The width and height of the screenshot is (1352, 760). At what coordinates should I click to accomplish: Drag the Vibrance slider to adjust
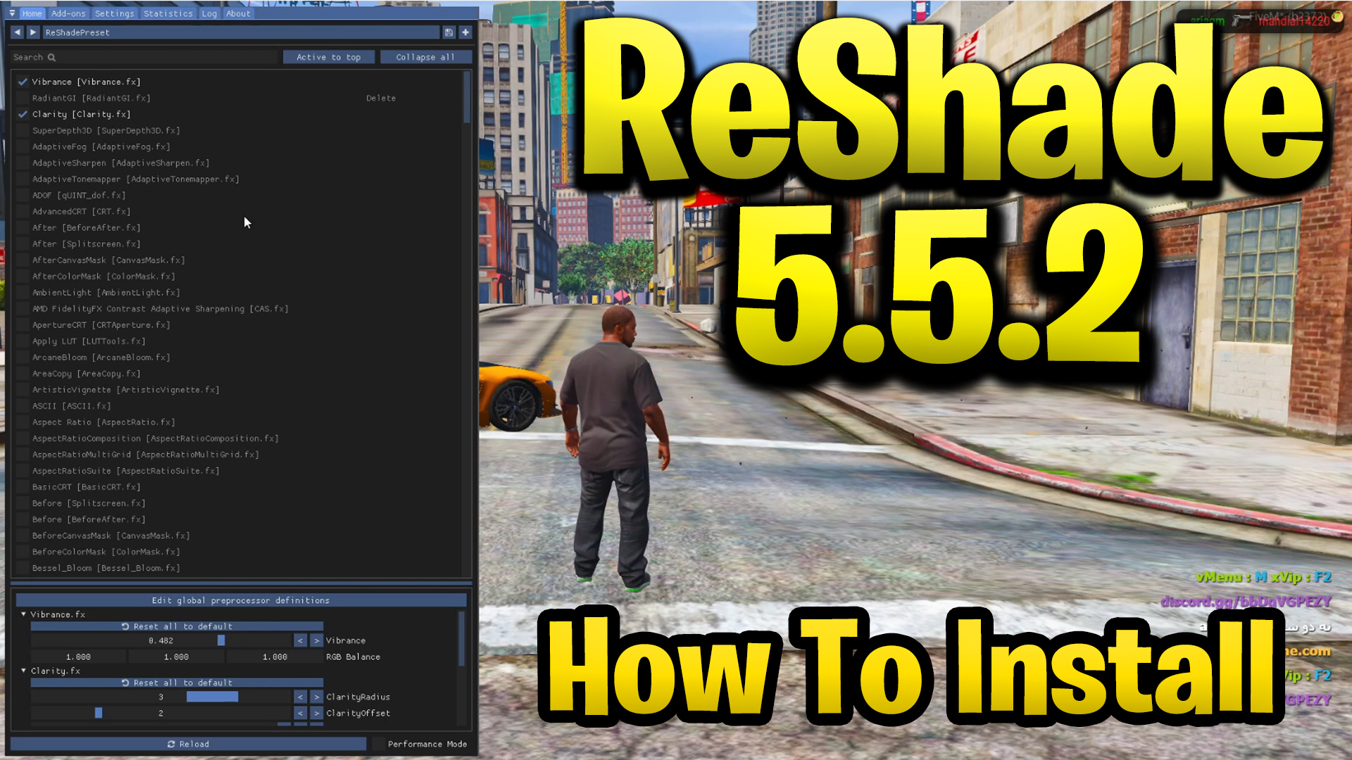click(x=218, y=640)
